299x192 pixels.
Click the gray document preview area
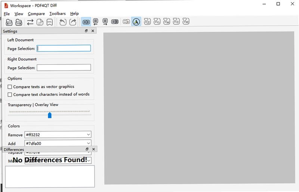pos(199,108)
